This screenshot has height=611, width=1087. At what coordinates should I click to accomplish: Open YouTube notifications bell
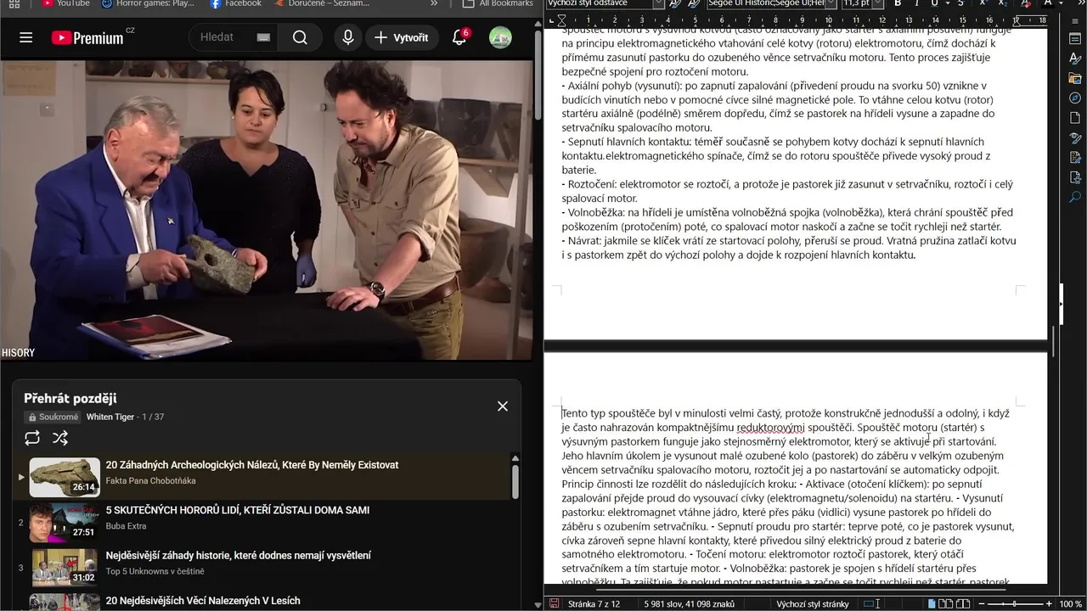pos(459,37)
